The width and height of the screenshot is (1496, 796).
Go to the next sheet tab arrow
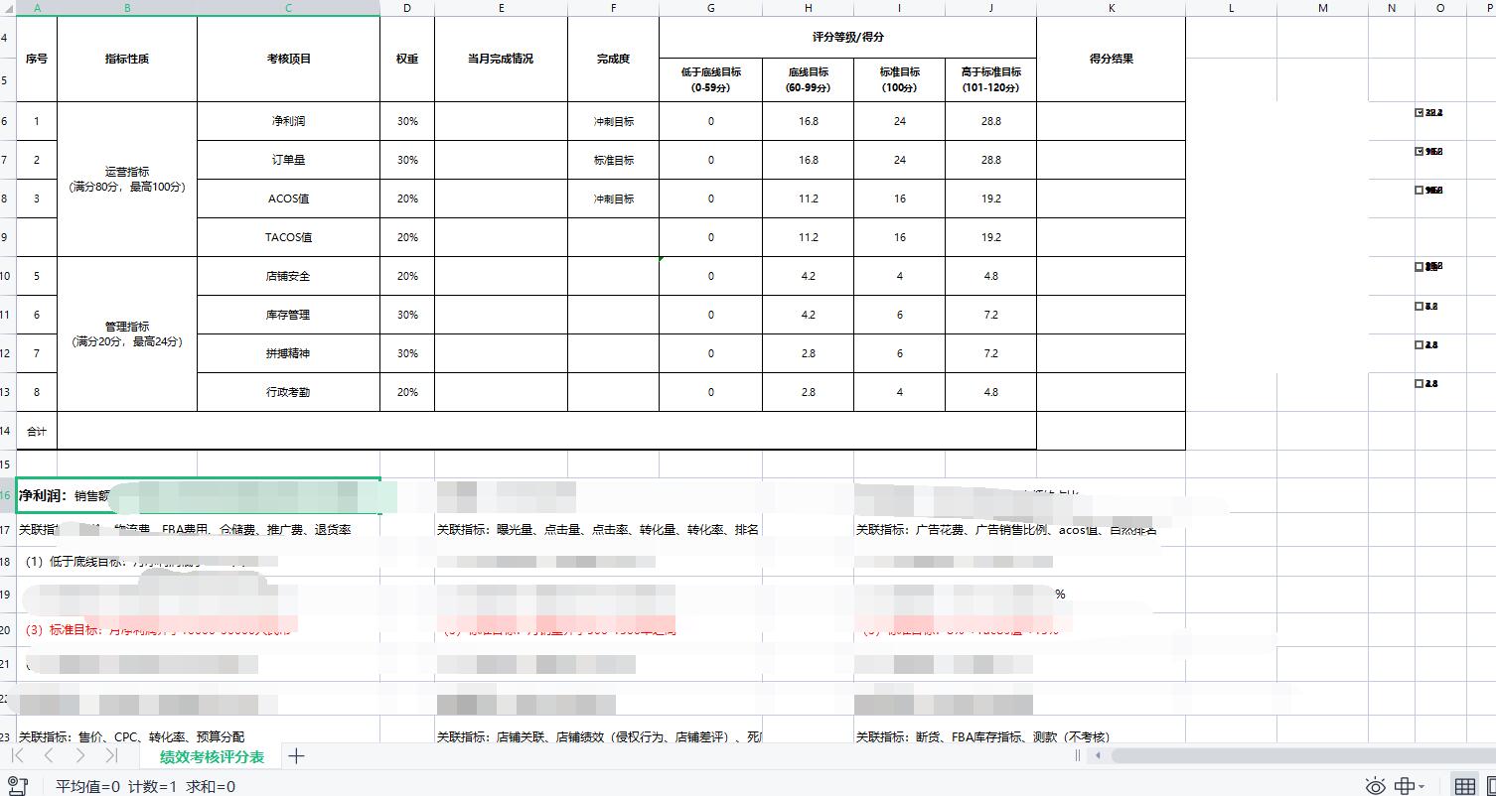[x=80, y=755]
